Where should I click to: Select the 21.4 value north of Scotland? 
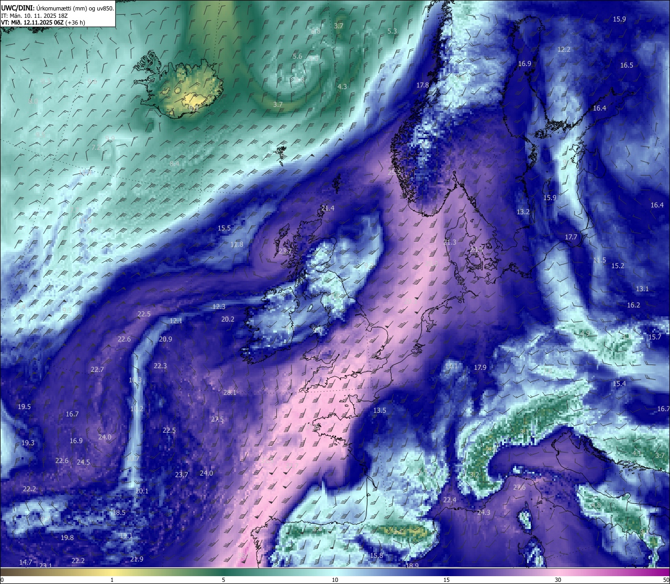(328, 208)
